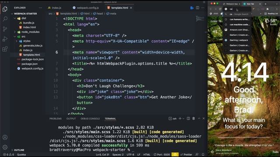
Task: Change encoding via UTF-8 status item
Action: [x=130, y=155]
